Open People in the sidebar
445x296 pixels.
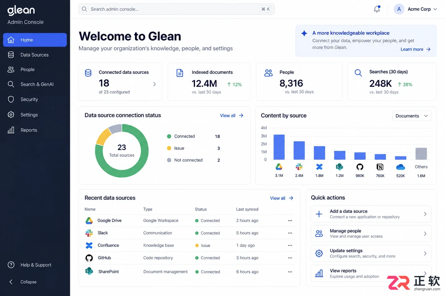[x=35, y=69]
